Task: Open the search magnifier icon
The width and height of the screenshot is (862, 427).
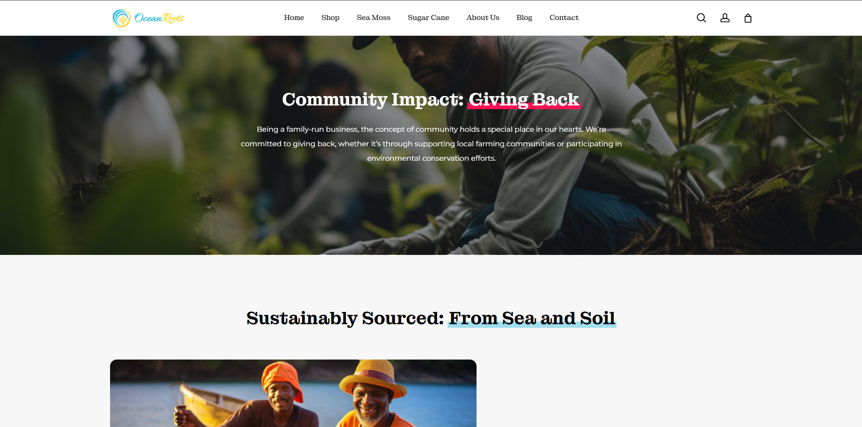Action: tap(701, 18)
